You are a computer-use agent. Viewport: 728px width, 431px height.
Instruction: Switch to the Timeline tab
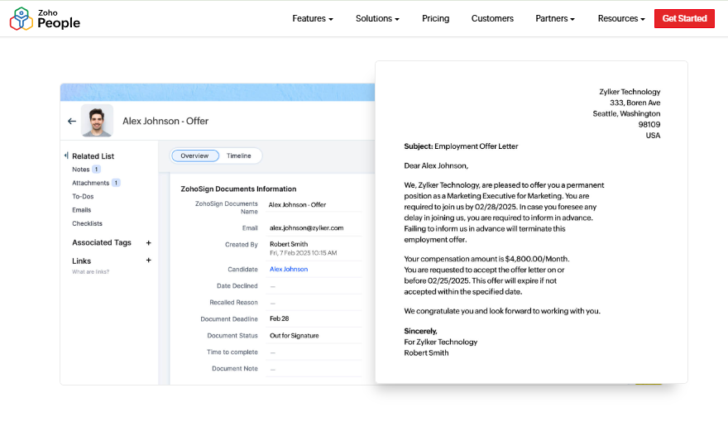[238, 156]
